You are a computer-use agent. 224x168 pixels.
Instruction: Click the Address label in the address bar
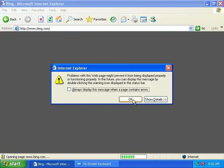[7, 28]
